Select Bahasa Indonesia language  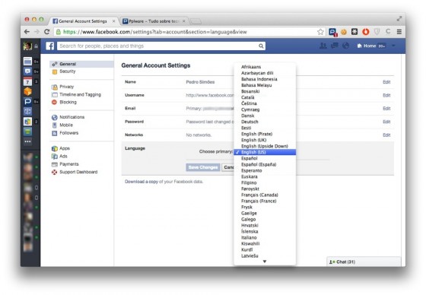pos(265,79)
